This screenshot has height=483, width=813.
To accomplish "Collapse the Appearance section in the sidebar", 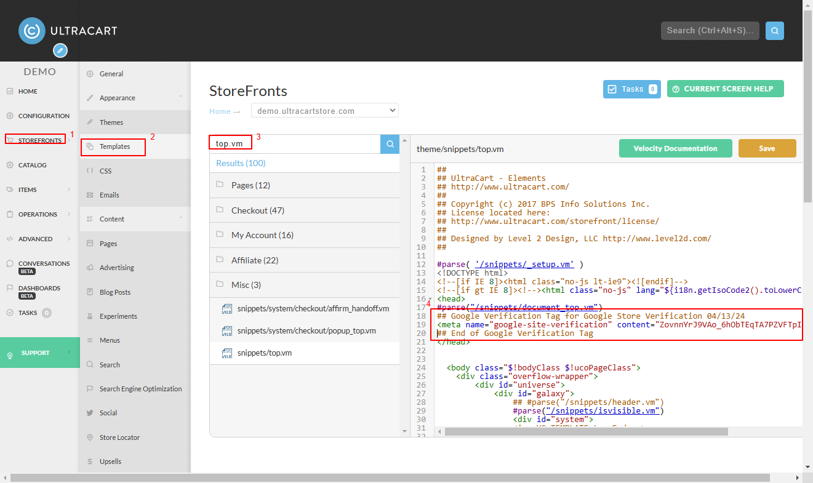I will click(x=181, y=97).
